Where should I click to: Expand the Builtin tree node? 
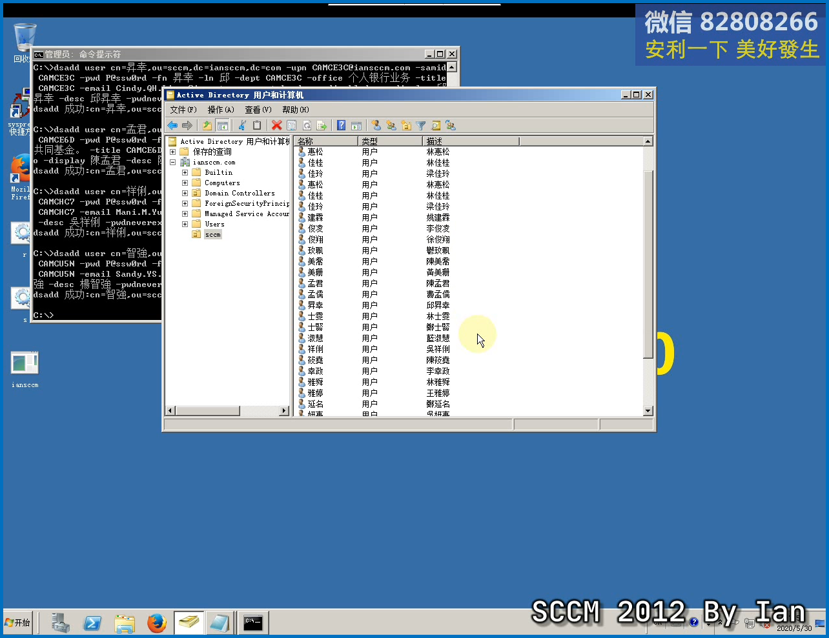185,173
